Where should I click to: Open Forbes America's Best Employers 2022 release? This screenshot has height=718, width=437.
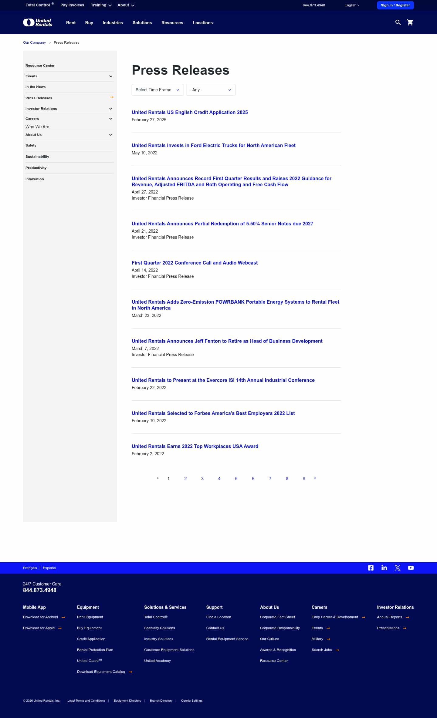[213, 413]
